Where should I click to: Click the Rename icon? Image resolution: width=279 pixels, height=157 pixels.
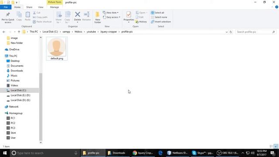point(87,14)
